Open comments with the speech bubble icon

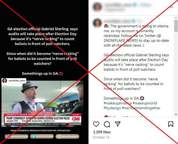click(107, 124)
